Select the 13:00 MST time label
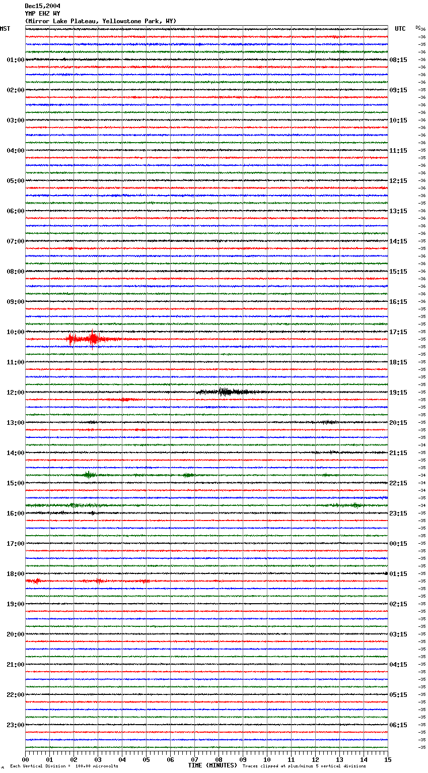 [15, 423]
